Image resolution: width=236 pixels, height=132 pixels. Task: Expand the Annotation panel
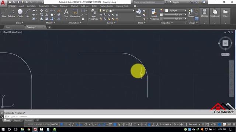[x=75, y=23]
